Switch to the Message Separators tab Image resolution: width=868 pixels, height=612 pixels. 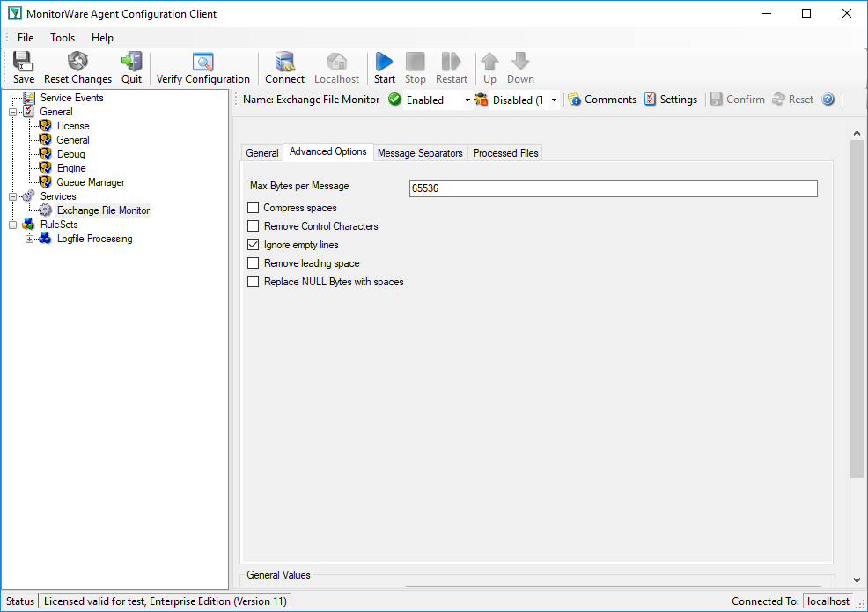pyautogui.click(x=420, y=153)
